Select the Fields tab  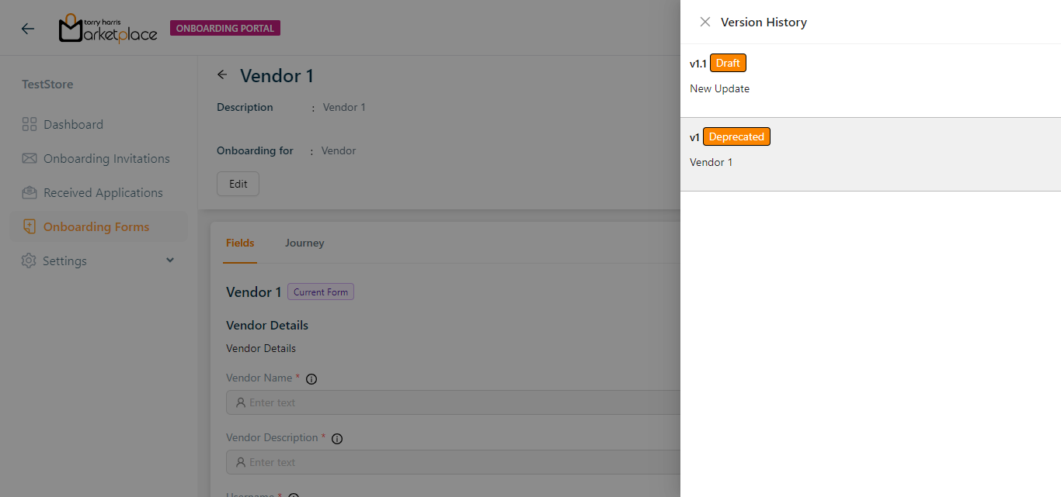[x=240, y=243]
